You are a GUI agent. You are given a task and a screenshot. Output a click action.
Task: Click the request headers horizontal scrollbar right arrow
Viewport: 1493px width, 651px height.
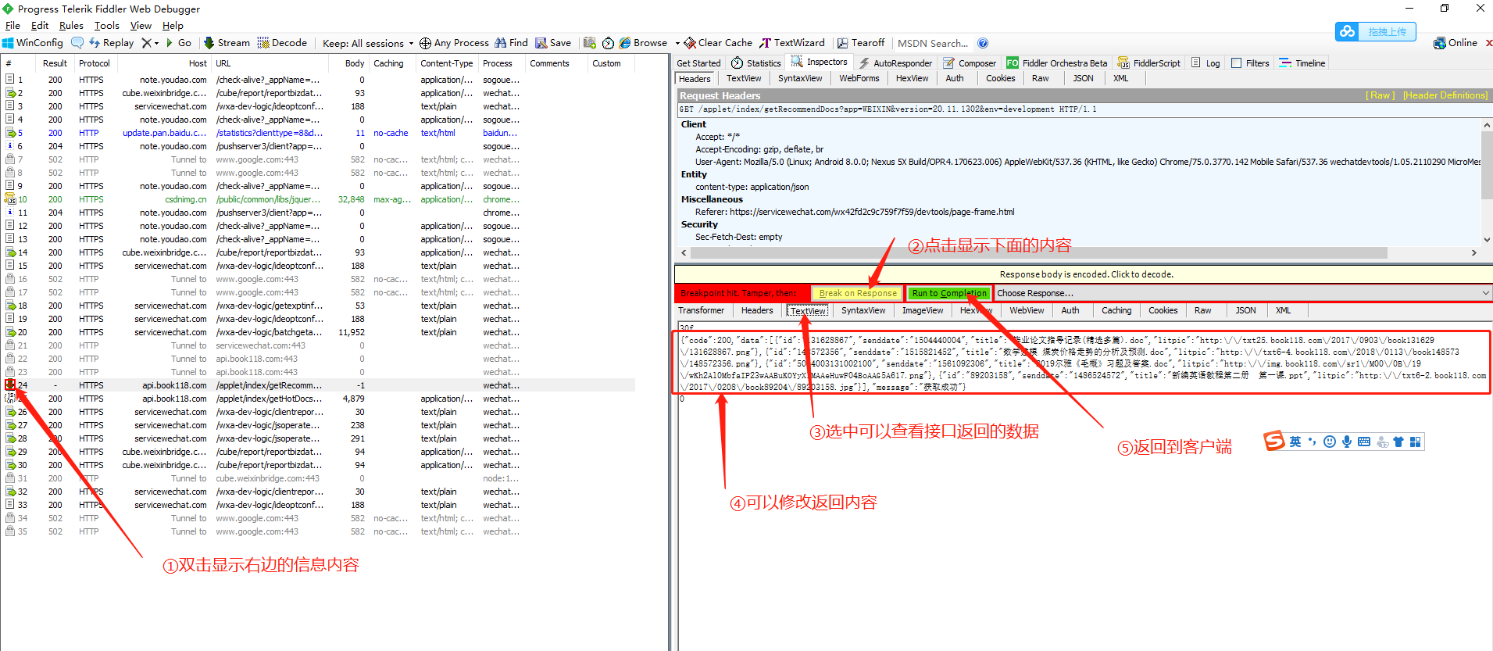point(1473,252)
